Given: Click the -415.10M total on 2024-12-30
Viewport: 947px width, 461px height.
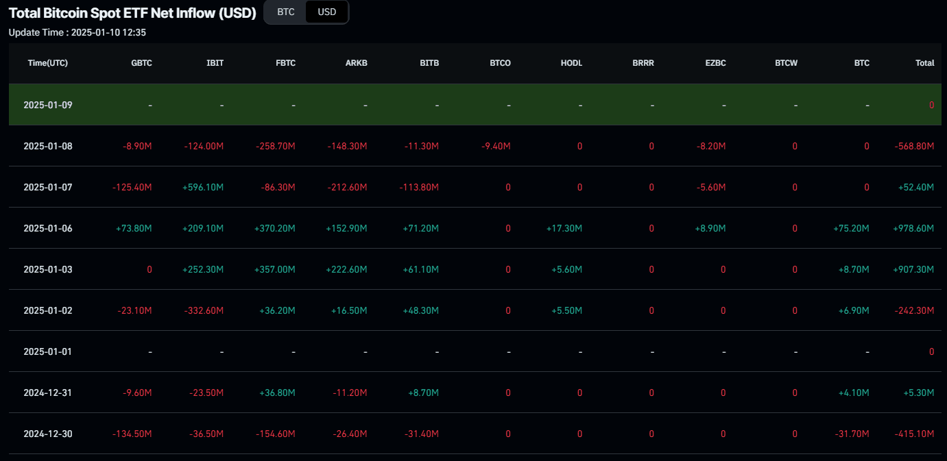Looking at the screenshot, I should (x=914, y=434).
